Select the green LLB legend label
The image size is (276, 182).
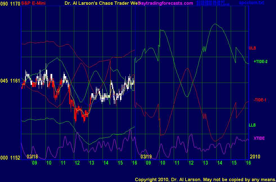coord(252,125)
